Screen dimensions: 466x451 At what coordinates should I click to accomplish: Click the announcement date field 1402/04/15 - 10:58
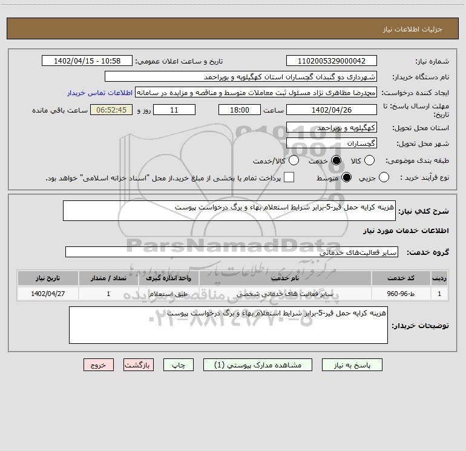tap(87, 61)
